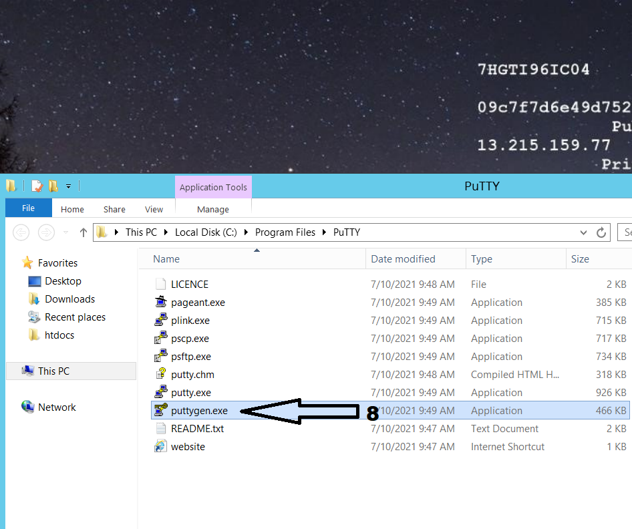Open the File menu tab
632x529 pixels.
29,208
